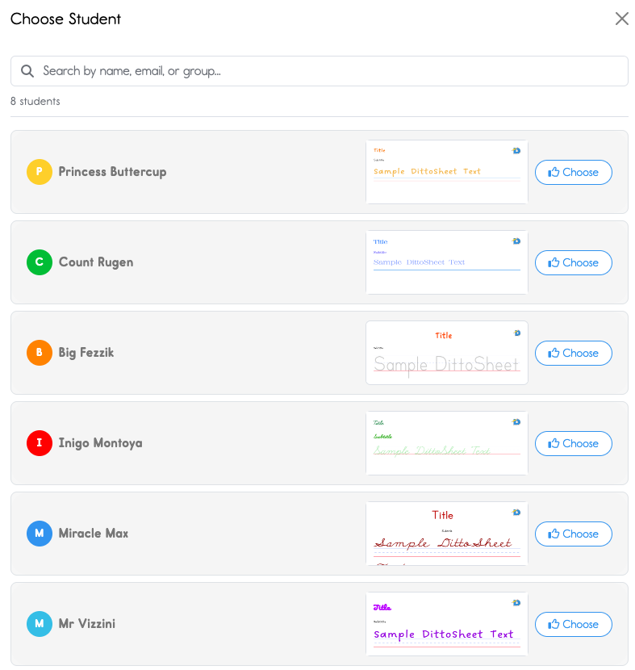
Task: Close the Choose Student dialog
Action: click(621, 19)
